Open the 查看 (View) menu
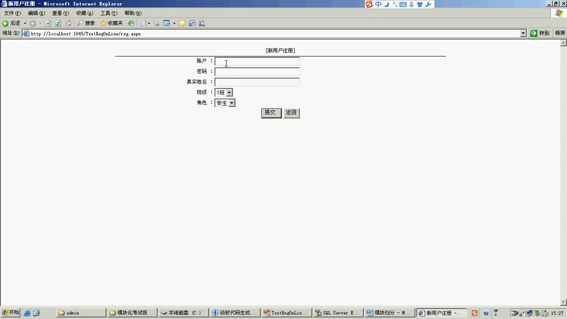 [60, 13]
